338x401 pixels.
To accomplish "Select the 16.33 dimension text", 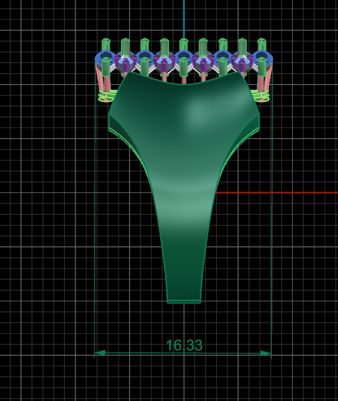I will click(184, 345).
